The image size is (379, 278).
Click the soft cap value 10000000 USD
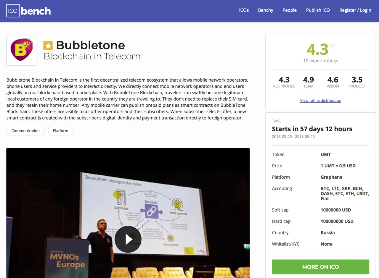(x=336, y=210)
